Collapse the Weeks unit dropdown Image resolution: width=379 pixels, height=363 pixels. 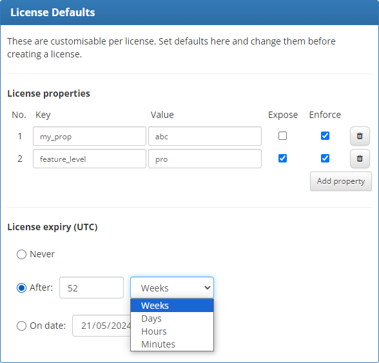click(172, 288)
